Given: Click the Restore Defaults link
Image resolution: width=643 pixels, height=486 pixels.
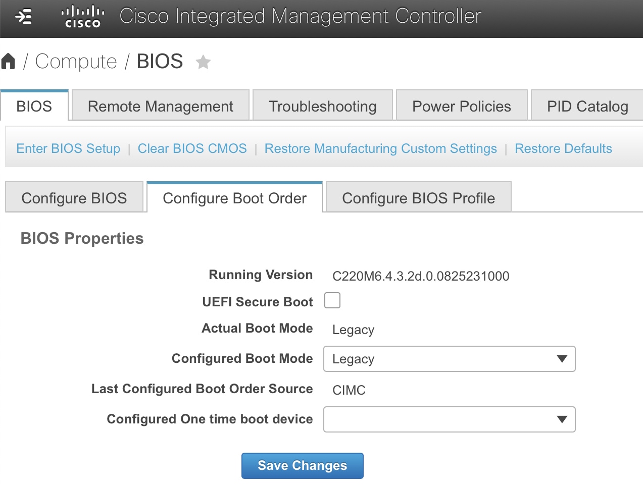Looking at the screenshot, I should tap(563, 148).
